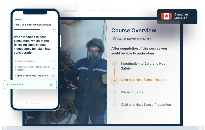Click the grey dot beside Warning Signs
The image size is (205, 130).
[114, 92]
